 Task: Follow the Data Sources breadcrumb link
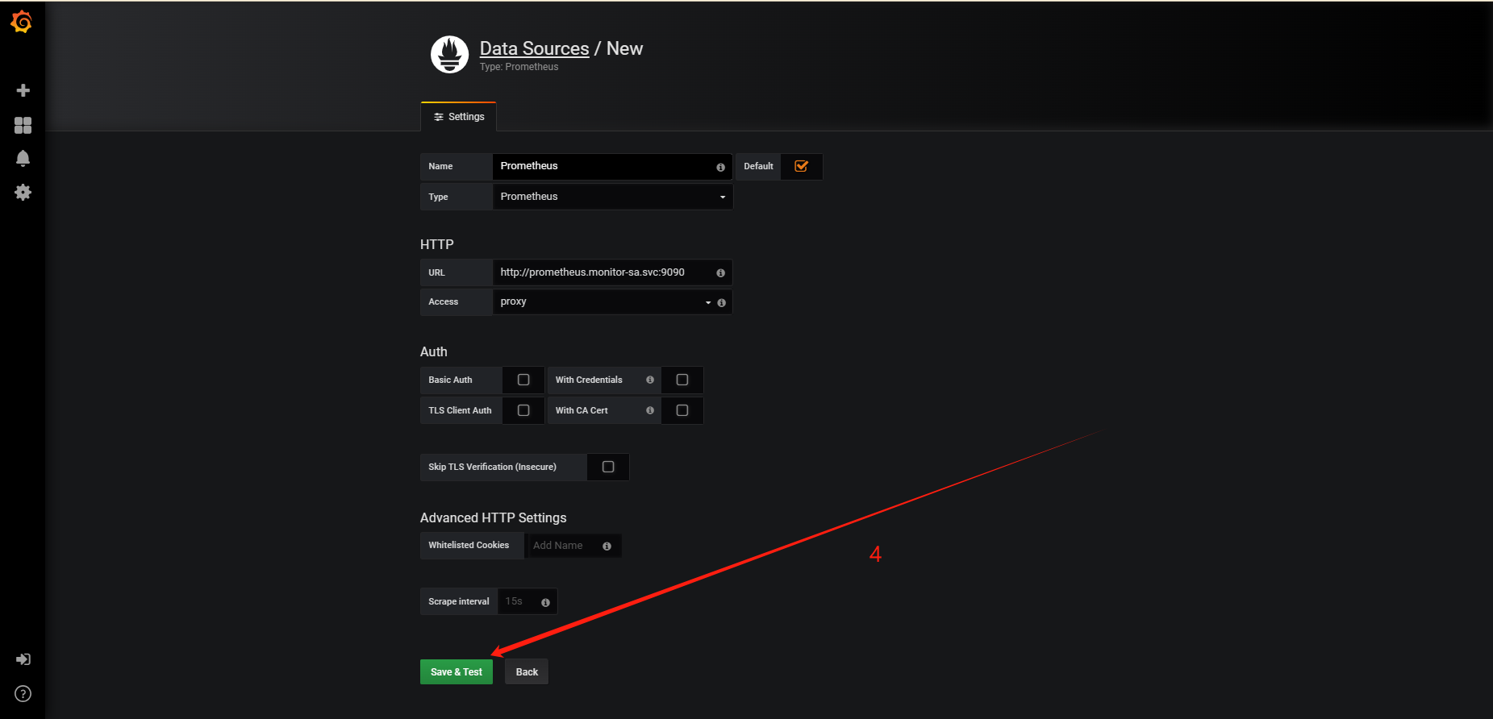[x=534, y=48]
